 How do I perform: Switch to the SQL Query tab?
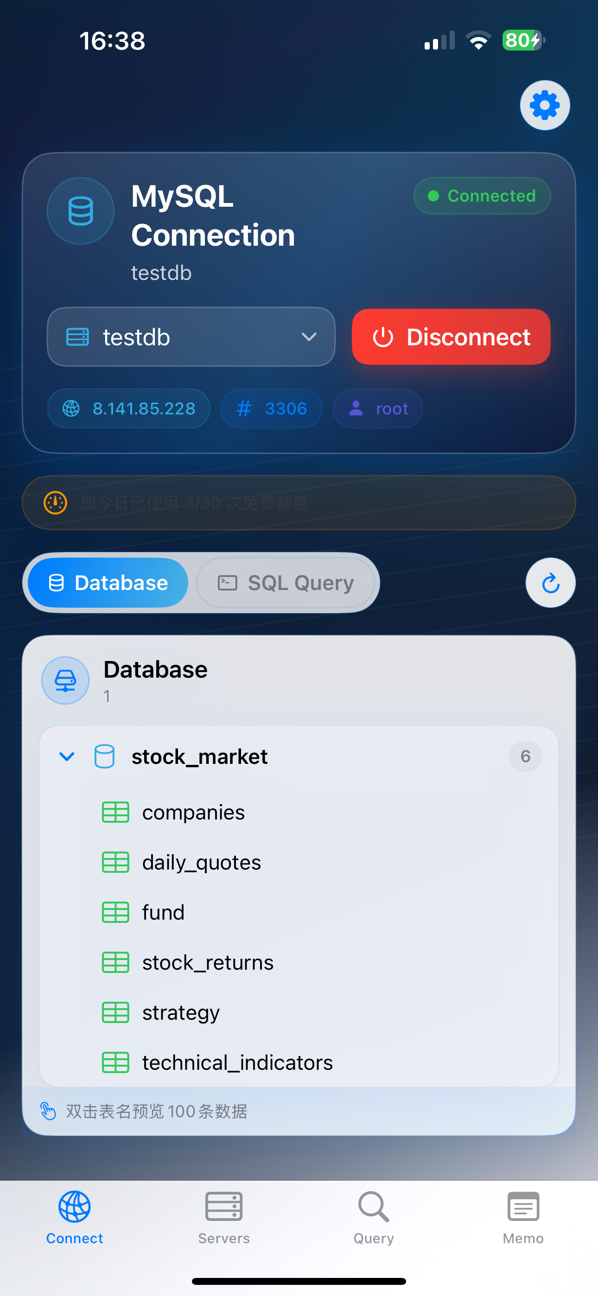(286, 583)
